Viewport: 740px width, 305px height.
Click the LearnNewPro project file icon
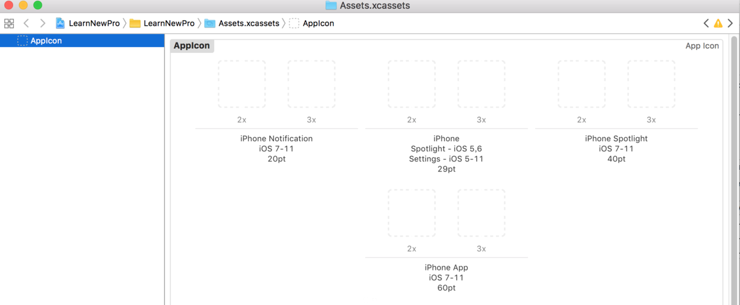(60, 23)
